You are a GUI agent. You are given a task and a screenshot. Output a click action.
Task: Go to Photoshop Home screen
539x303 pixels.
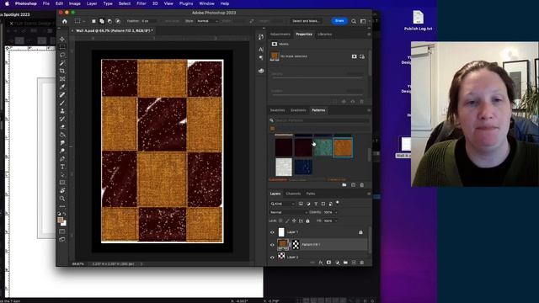pyautogui.click(x=65, y=21)
